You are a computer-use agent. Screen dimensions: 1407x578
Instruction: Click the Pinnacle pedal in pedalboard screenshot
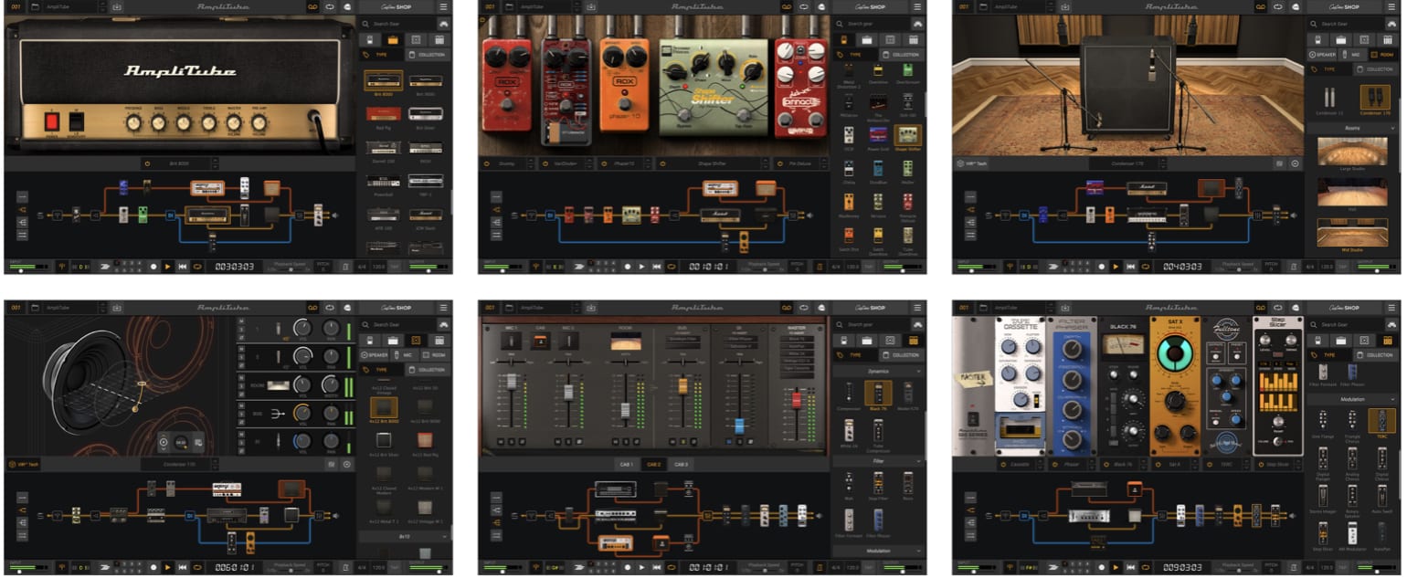800,88
